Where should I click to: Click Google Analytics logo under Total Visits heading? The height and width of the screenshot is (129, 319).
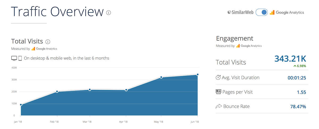pos(44,49)
